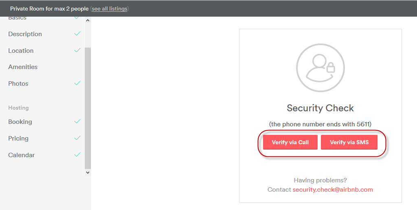
Task: Open the Calendar sidebar item
Action: tap(21, 155)
